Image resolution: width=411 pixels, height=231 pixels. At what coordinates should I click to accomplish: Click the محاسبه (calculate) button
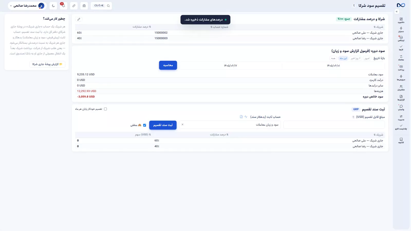coord(168,65)
